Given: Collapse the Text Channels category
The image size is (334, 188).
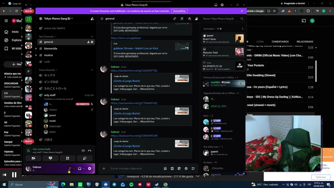Looking at the screenshot, I should coord(47,37).
